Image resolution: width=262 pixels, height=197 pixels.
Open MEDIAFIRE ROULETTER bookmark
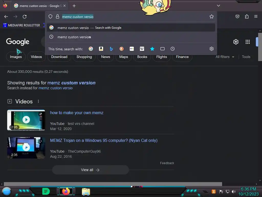point(21,25)
